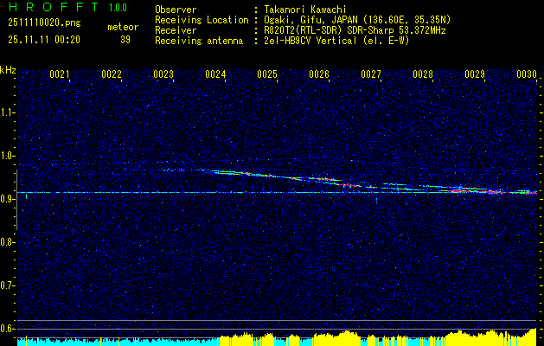Click the kHz axis unit label

[8, 69]
